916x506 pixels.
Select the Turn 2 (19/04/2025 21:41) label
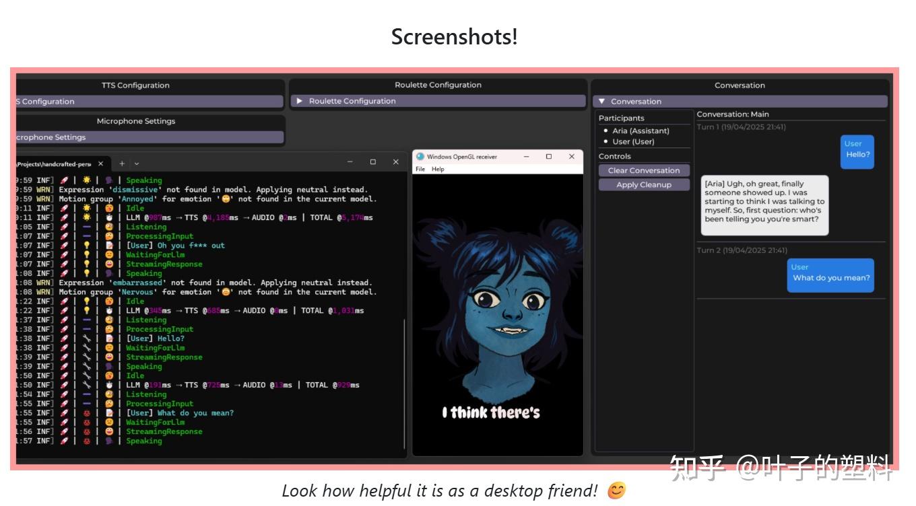(742, 250)
